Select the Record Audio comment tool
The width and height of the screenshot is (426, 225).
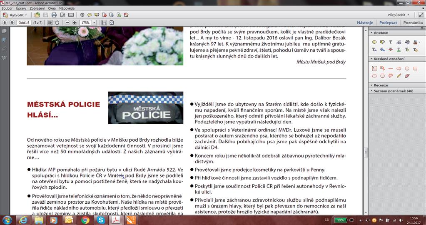coord(407,42)
